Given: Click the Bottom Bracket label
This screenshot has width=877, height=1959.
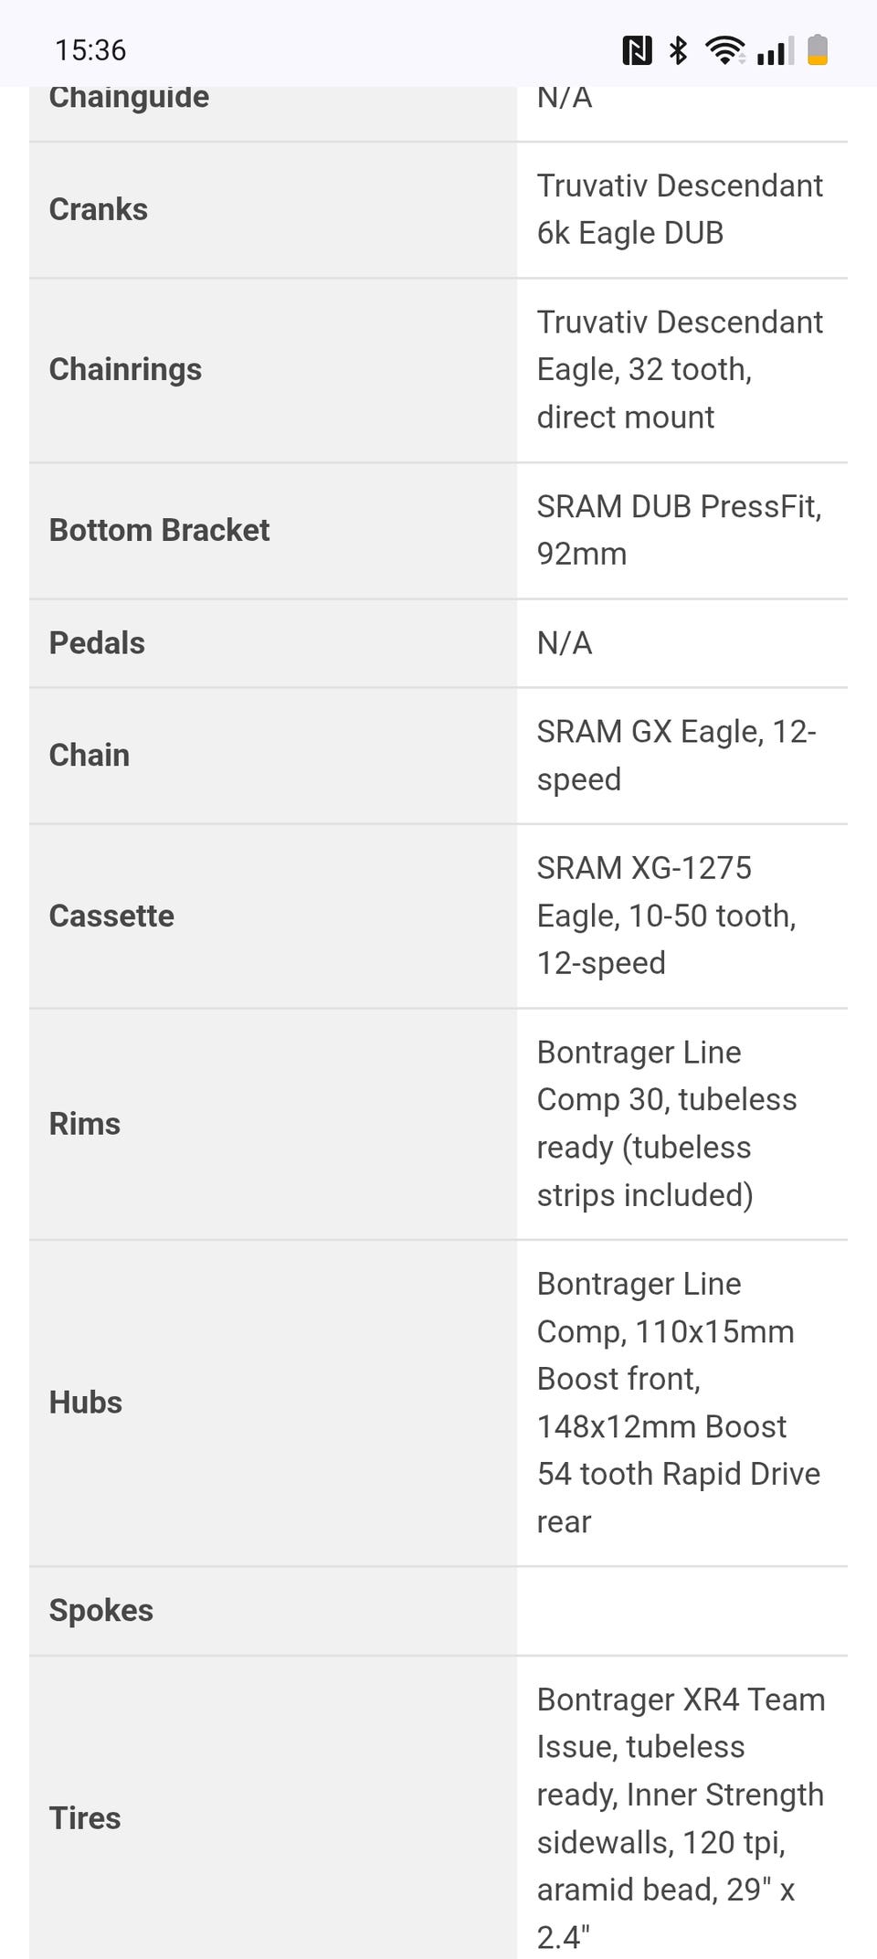Looking at the screenshot, I should click(x=159, y=530).
